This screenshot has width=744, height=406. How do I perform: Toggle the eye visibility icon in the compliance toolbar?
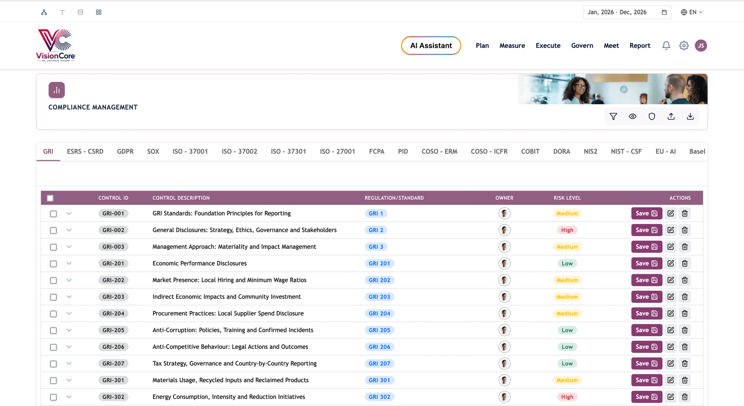click(633, 117)
